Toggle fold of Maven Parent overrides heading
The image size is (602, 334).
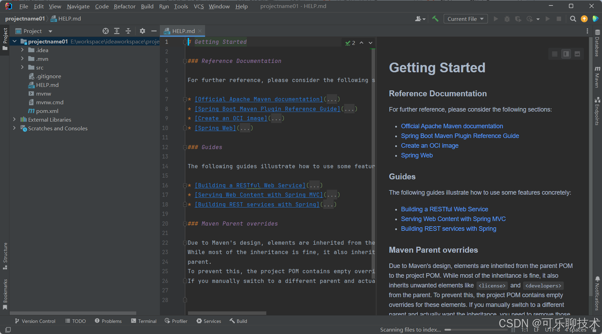(x=185, y=224)
